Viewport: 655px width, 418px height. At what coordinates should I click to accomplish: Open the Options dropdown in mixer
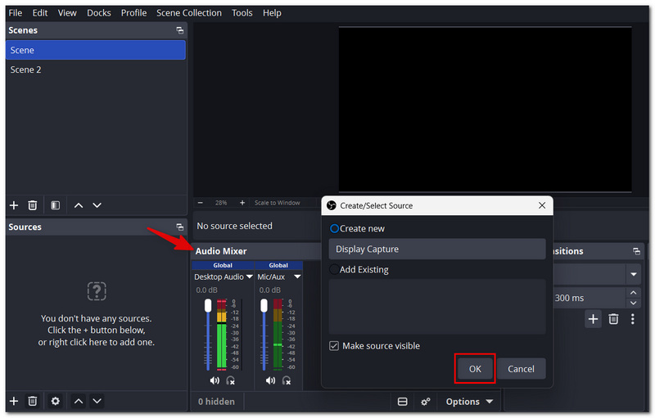pos(469,402)
